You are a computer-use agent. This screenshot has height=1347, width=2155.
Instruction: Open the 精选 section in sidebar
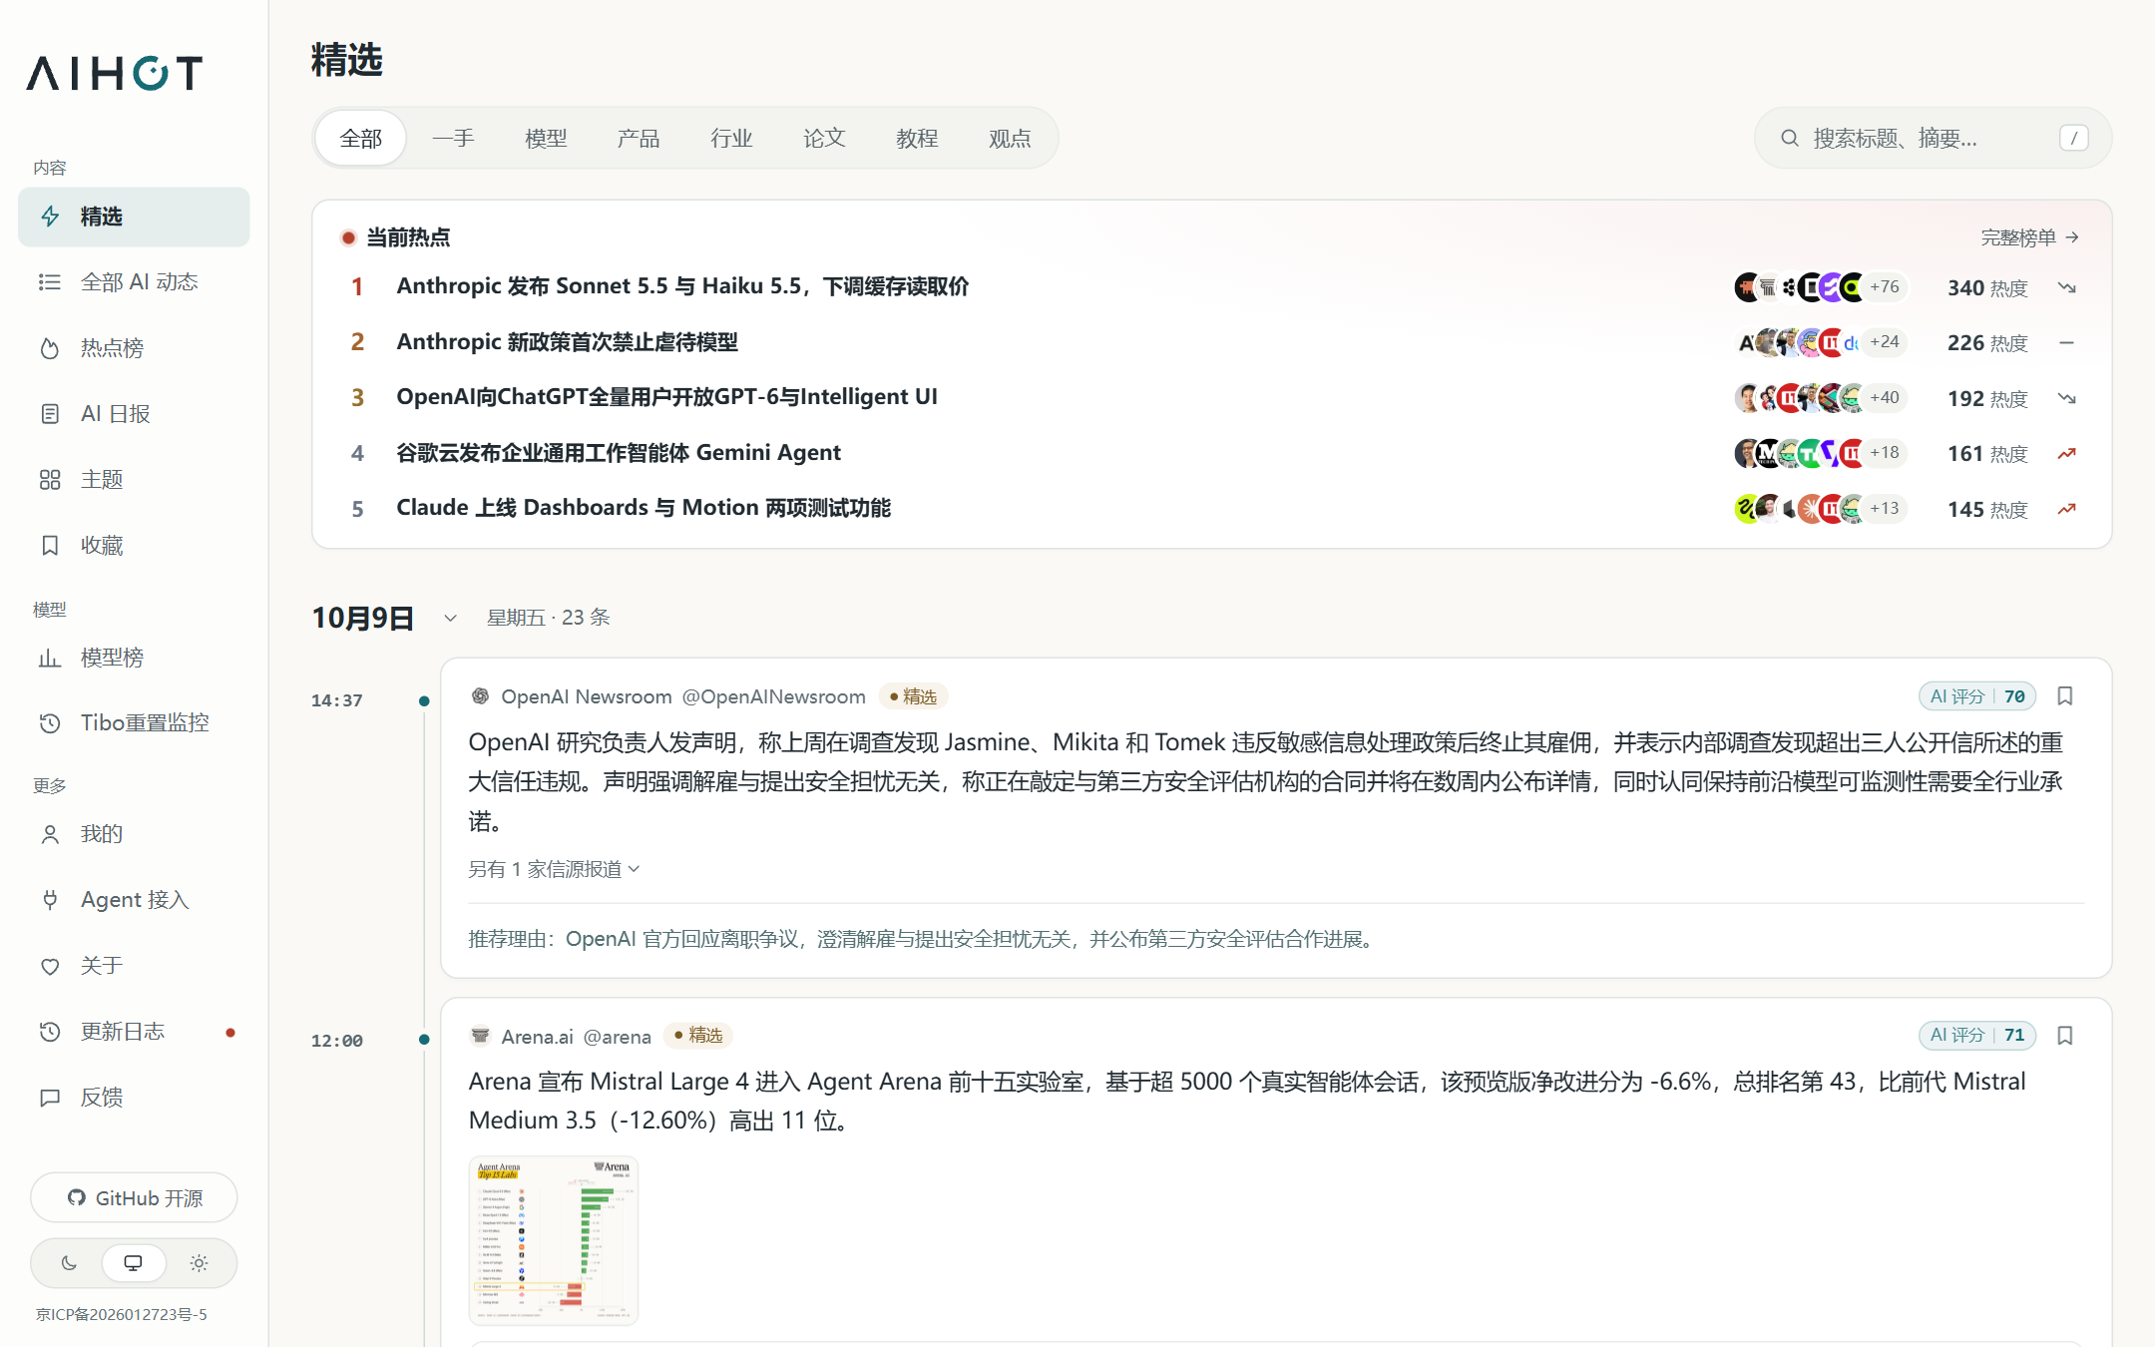click(x=134, y=217)
